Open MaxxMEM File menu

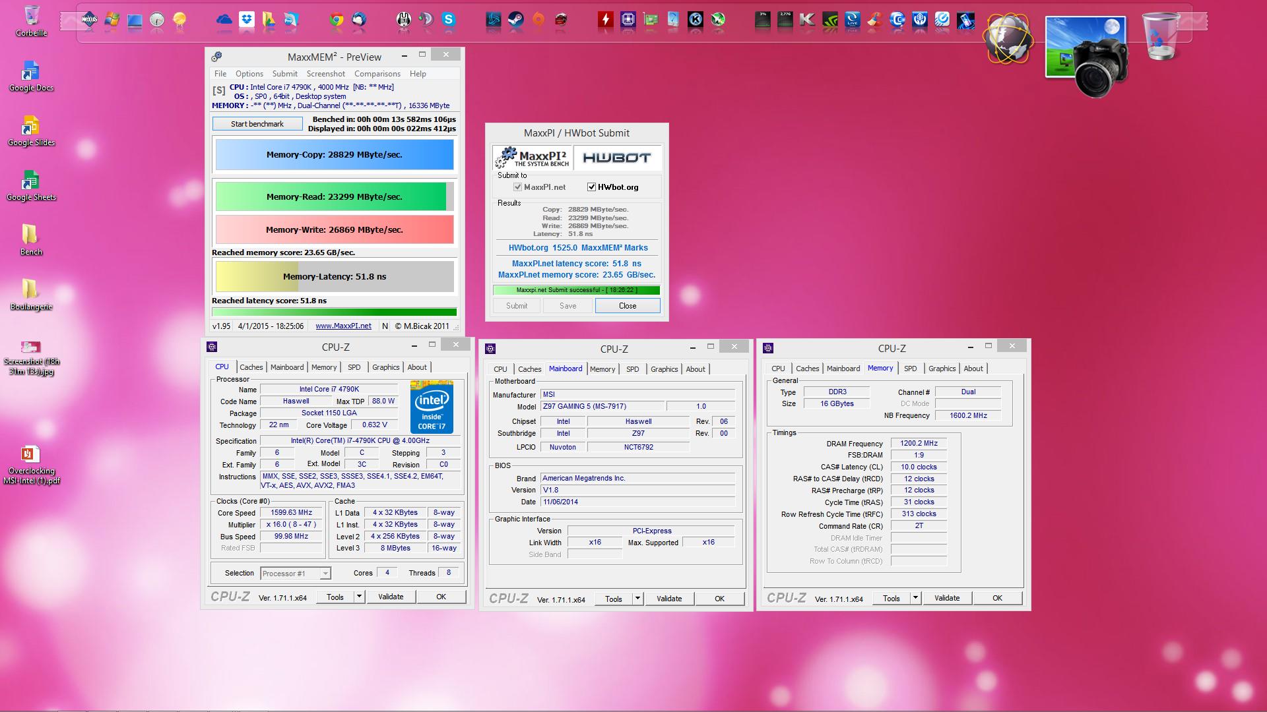(220, 74)
